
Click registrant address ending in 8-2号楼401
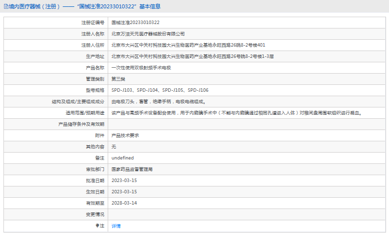(188, 45)
